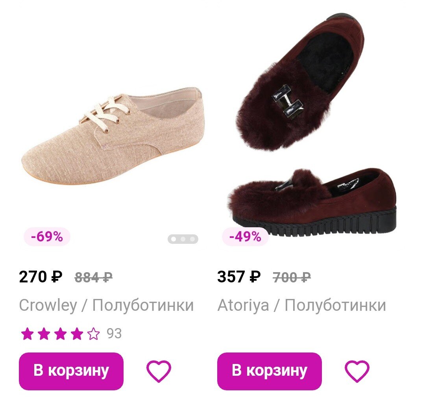Click the image carousel dots indicator

pos(183,239)
